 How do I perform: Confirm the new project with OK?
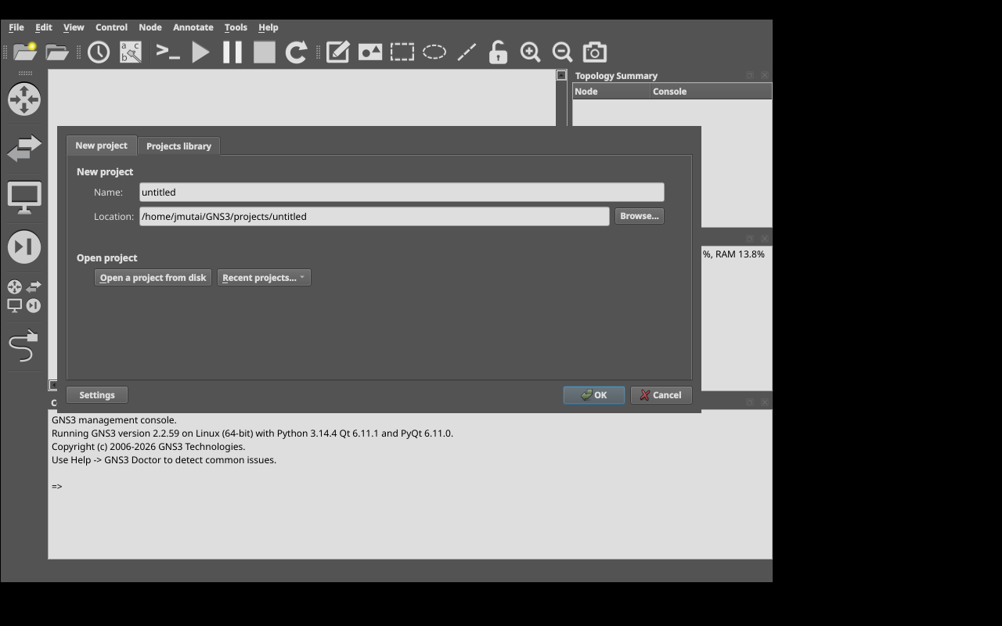(x=594, y=395)
